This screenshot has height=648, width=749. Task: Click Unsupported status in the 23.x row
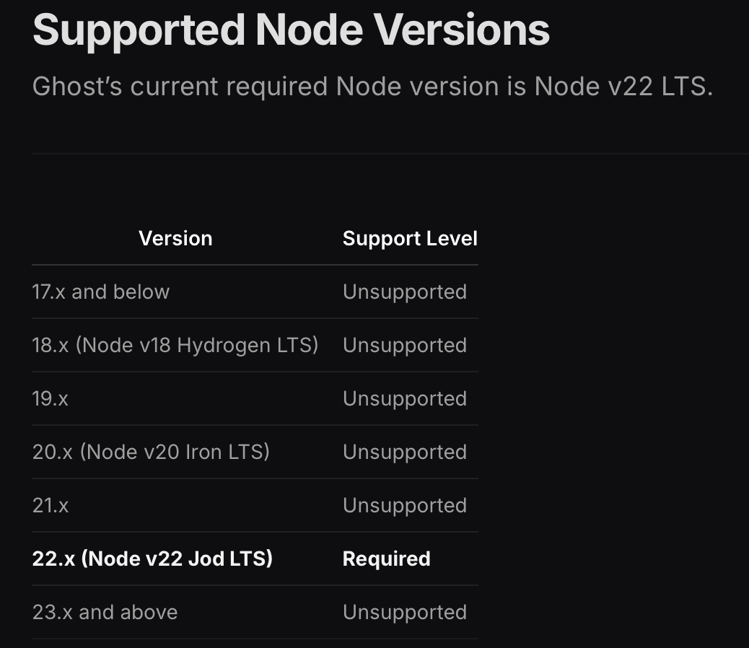click(405, 613)
